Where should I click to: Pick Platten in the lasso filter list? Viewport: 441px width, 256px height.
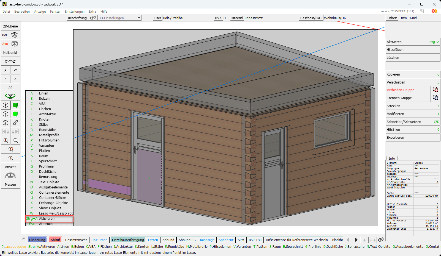click(50, 151)
